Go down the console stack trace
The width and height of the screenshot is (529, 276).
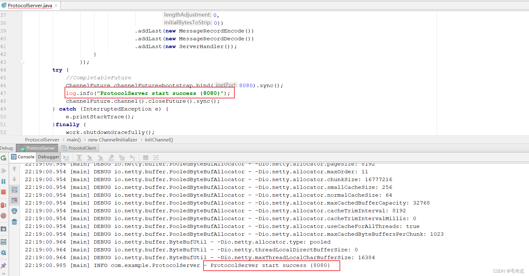pos(14,179)
